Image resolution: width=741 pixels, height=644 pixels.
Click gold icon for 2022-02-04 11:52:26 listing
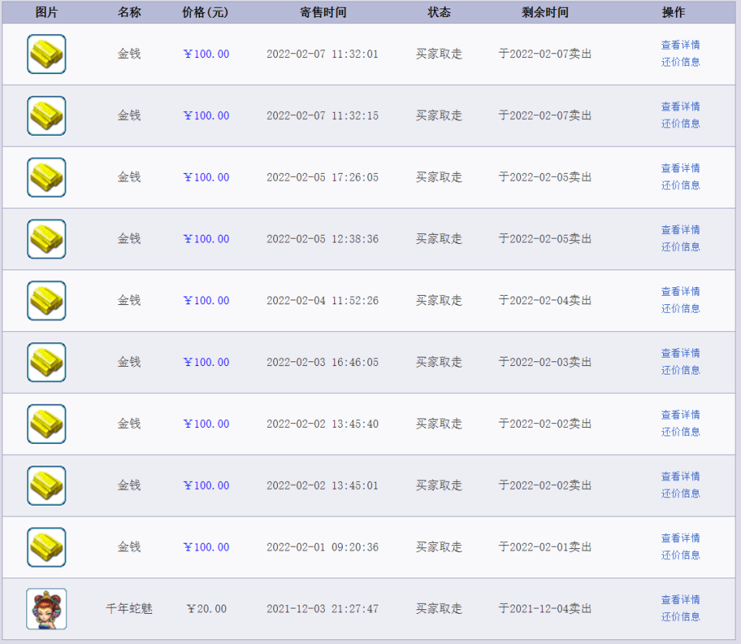click(46, 300)
